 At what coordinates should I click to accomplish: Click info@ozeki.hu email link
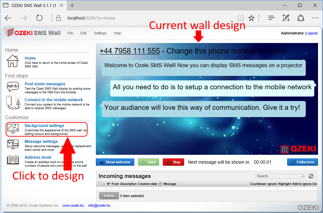(99, 205)
